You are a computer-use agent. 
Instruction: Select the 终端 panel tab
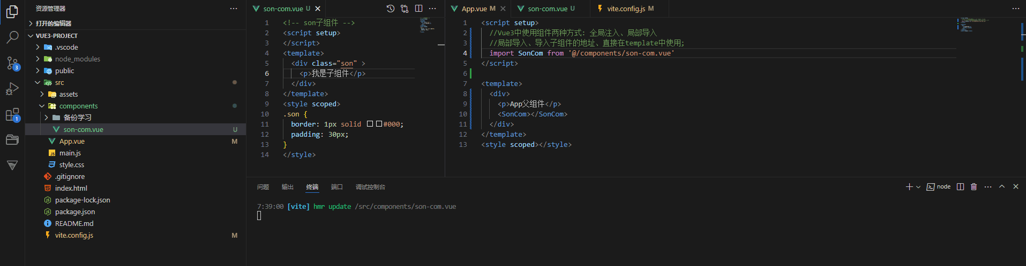[312, 187]
